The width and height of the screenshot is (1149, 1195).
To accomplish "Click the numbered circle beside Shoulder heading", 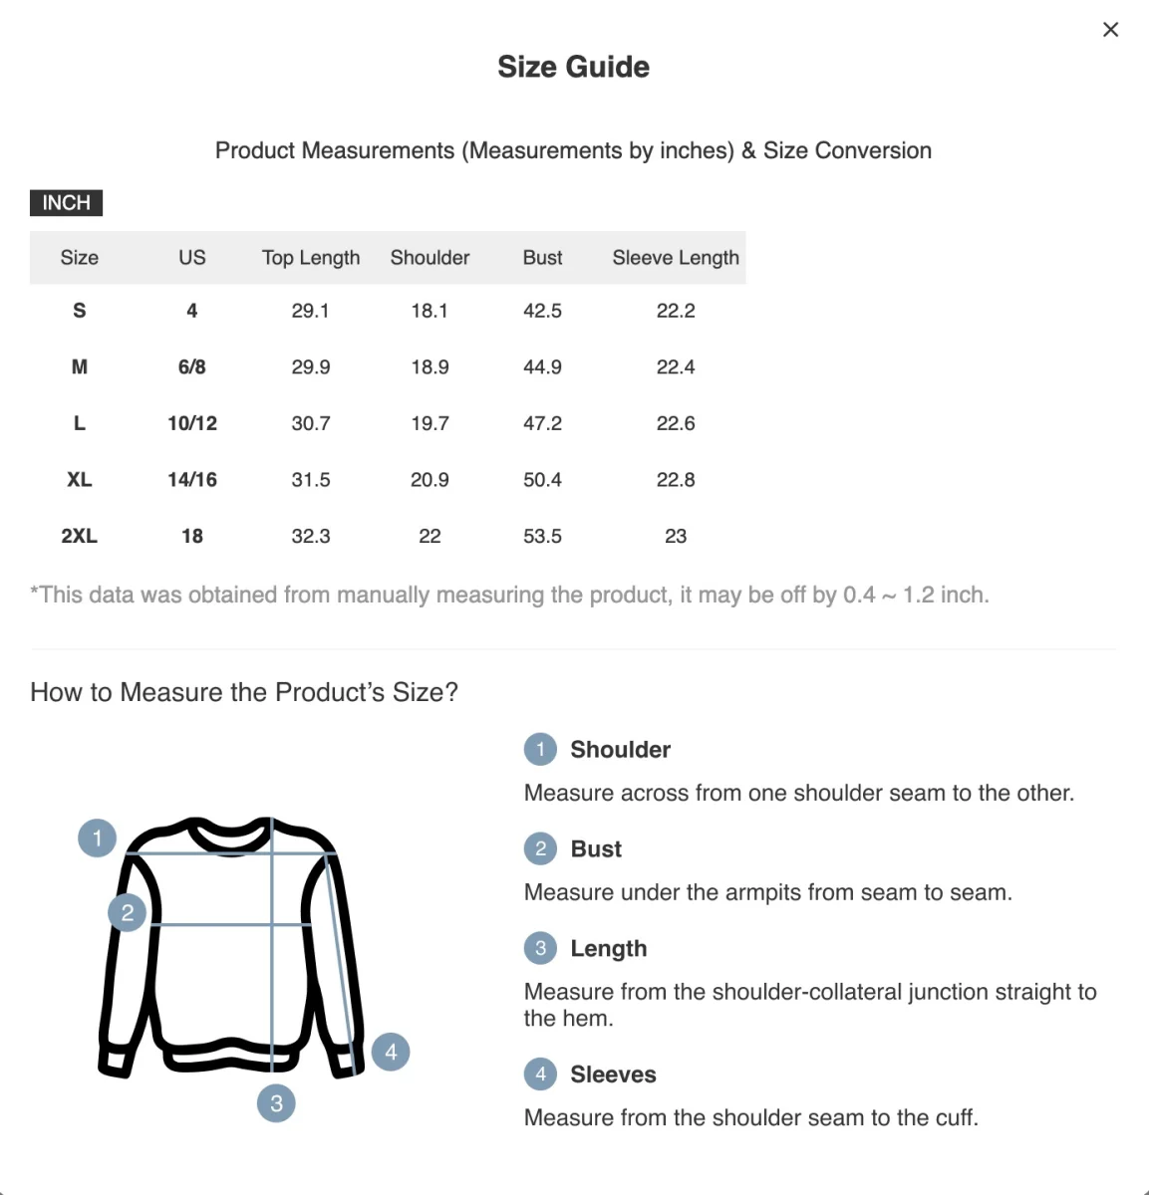I will [x=540, y=749].
